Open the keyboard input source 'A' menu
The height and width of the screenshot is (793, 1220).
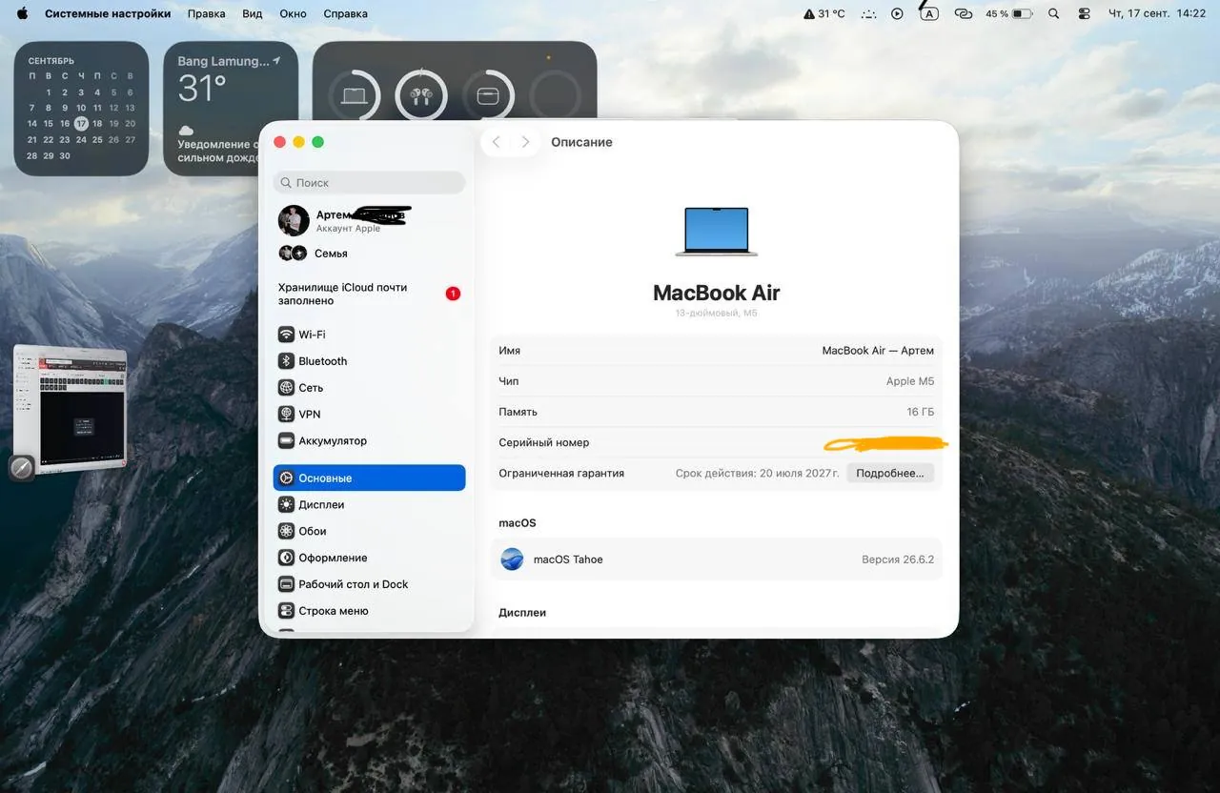[x=928, y=13]
